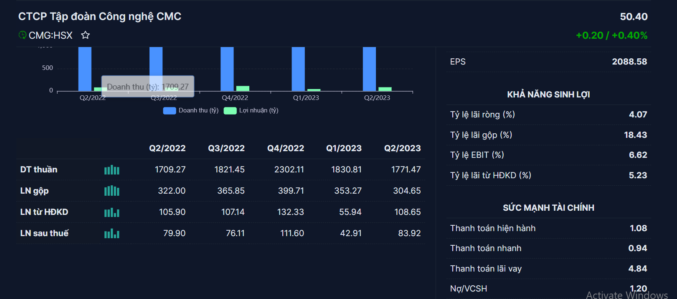Hide the Lợi nhuận (tỷ) series label
Viewport: 677px width, 299px height.
[259, 110]
